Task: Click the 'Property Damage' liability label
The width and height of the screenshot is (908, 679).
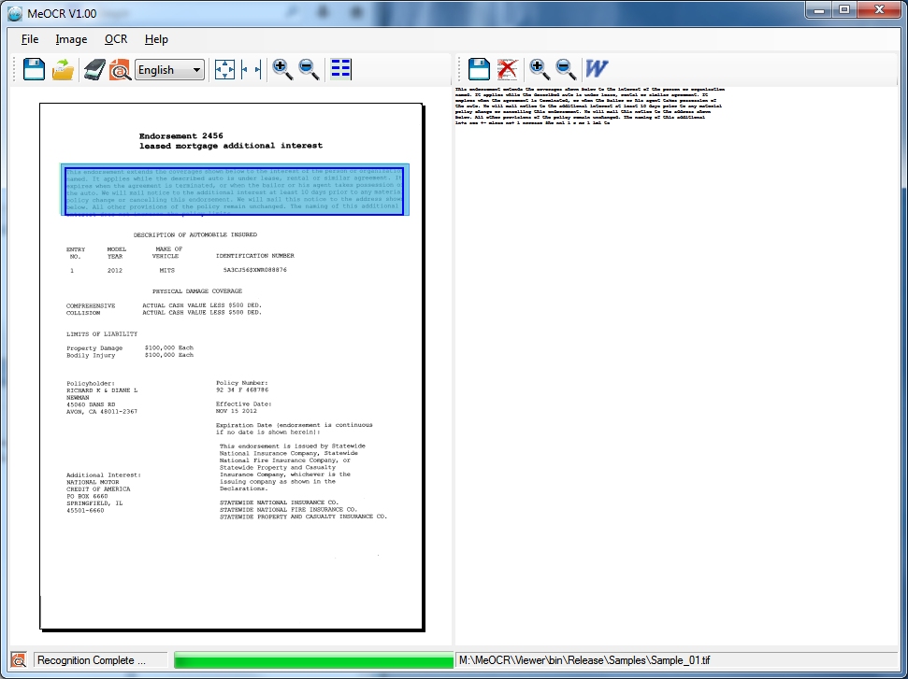Action: click(94, 348)
